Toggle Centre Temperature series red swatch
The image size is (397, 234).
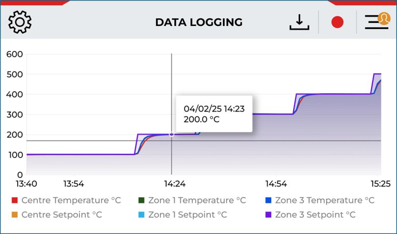pos(15,200)
